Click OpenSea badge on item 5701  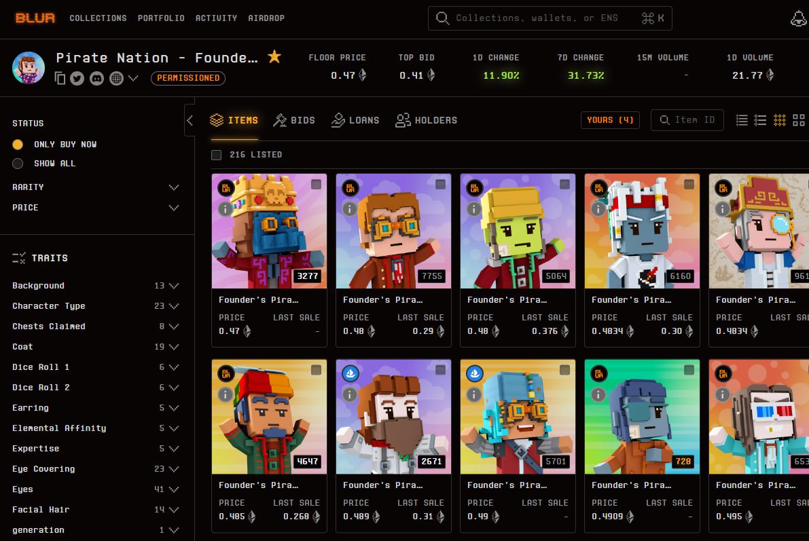tap(475, 373)
